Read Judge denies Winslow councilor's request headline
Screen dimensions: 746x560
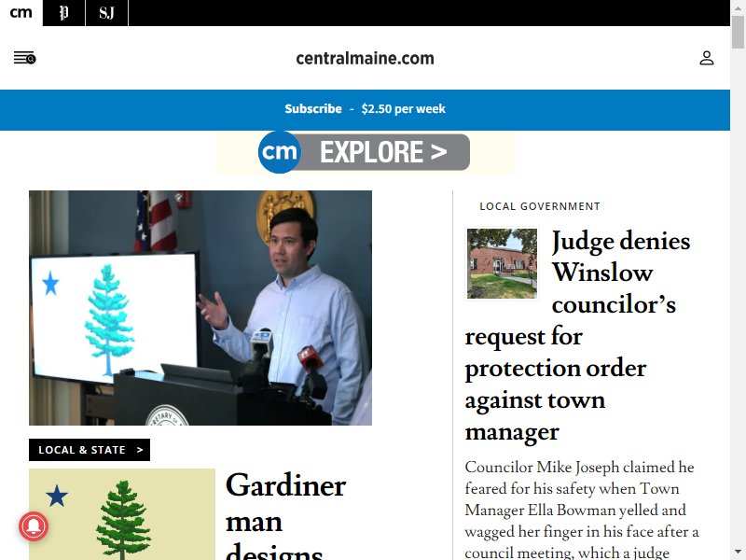[x=577, y=336]
